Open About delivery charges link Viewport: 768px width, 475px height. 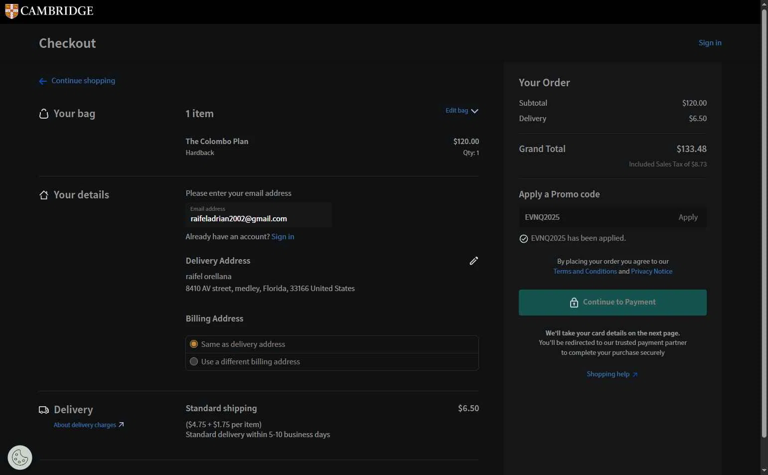click(x=85, y=425)
